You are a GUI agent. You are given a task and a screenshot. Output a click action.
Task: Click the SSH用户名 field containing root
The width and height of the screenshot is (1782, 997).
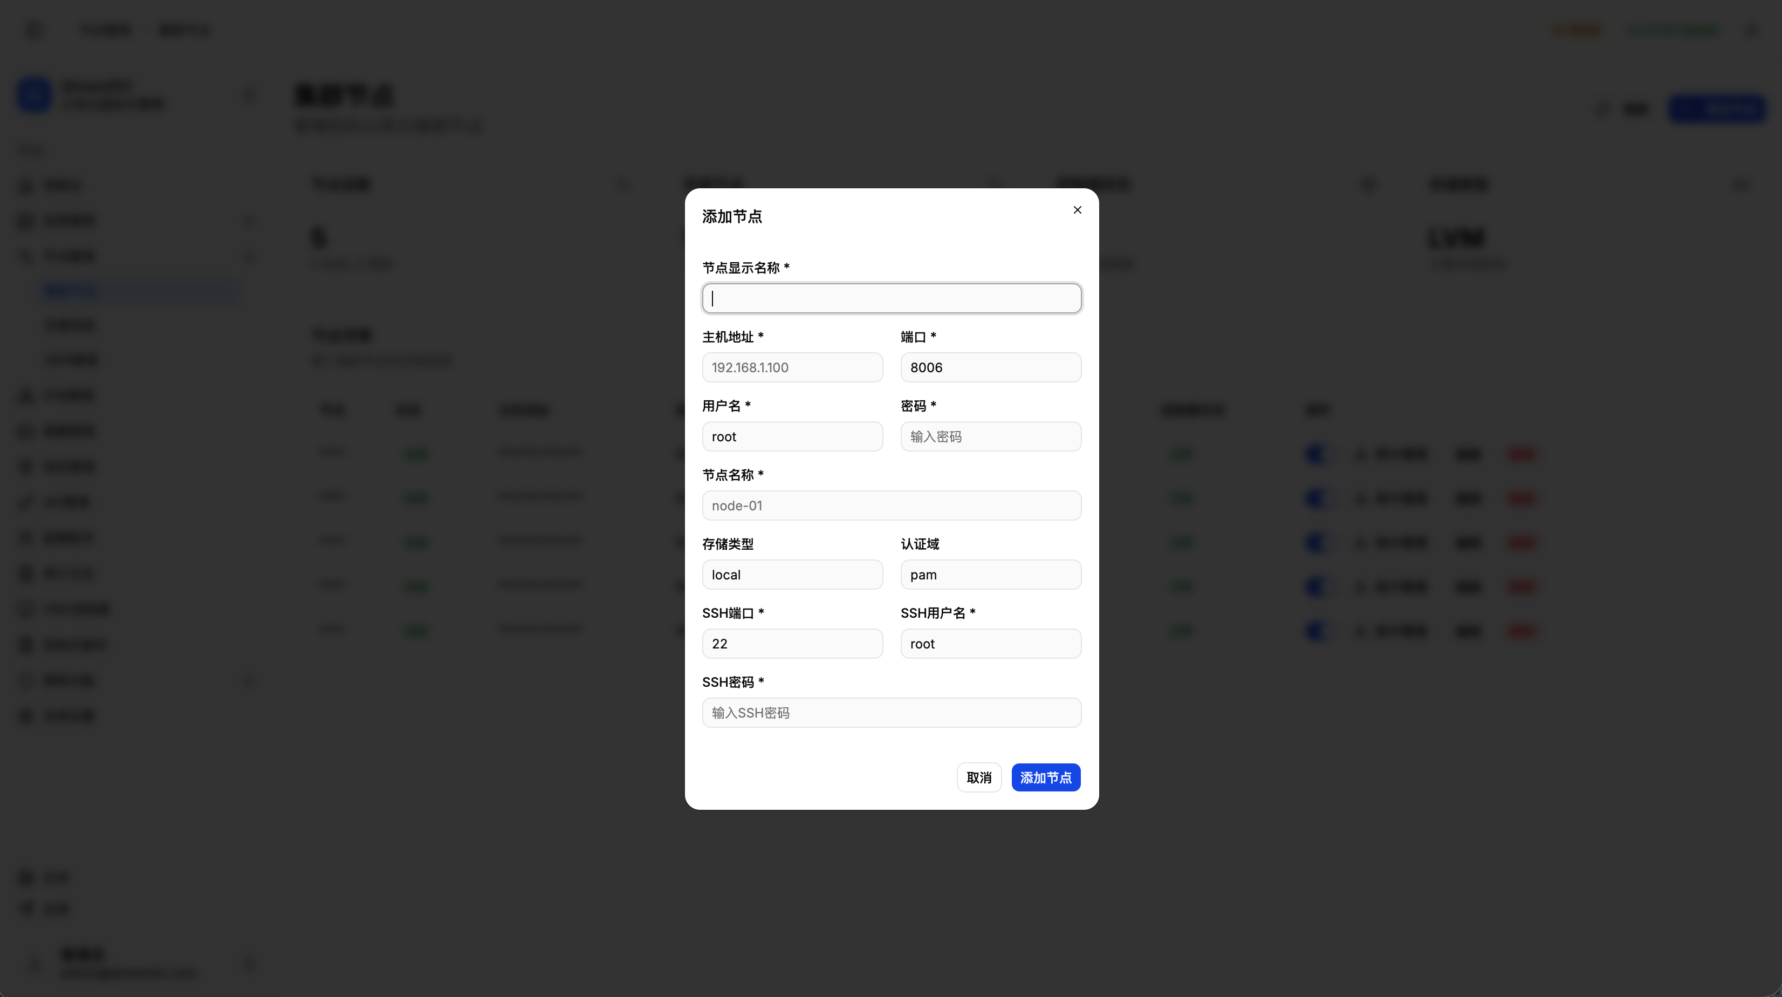[991, 644]
